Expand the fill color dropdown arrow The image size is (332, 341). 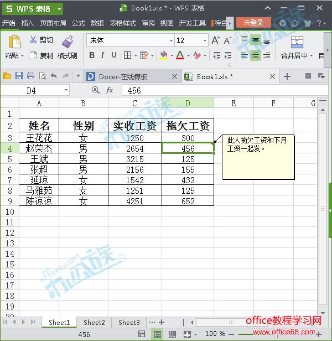(x=172, y=55)
